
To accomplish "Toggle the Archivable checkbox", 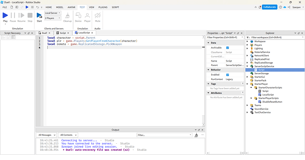I will point(227,47).
